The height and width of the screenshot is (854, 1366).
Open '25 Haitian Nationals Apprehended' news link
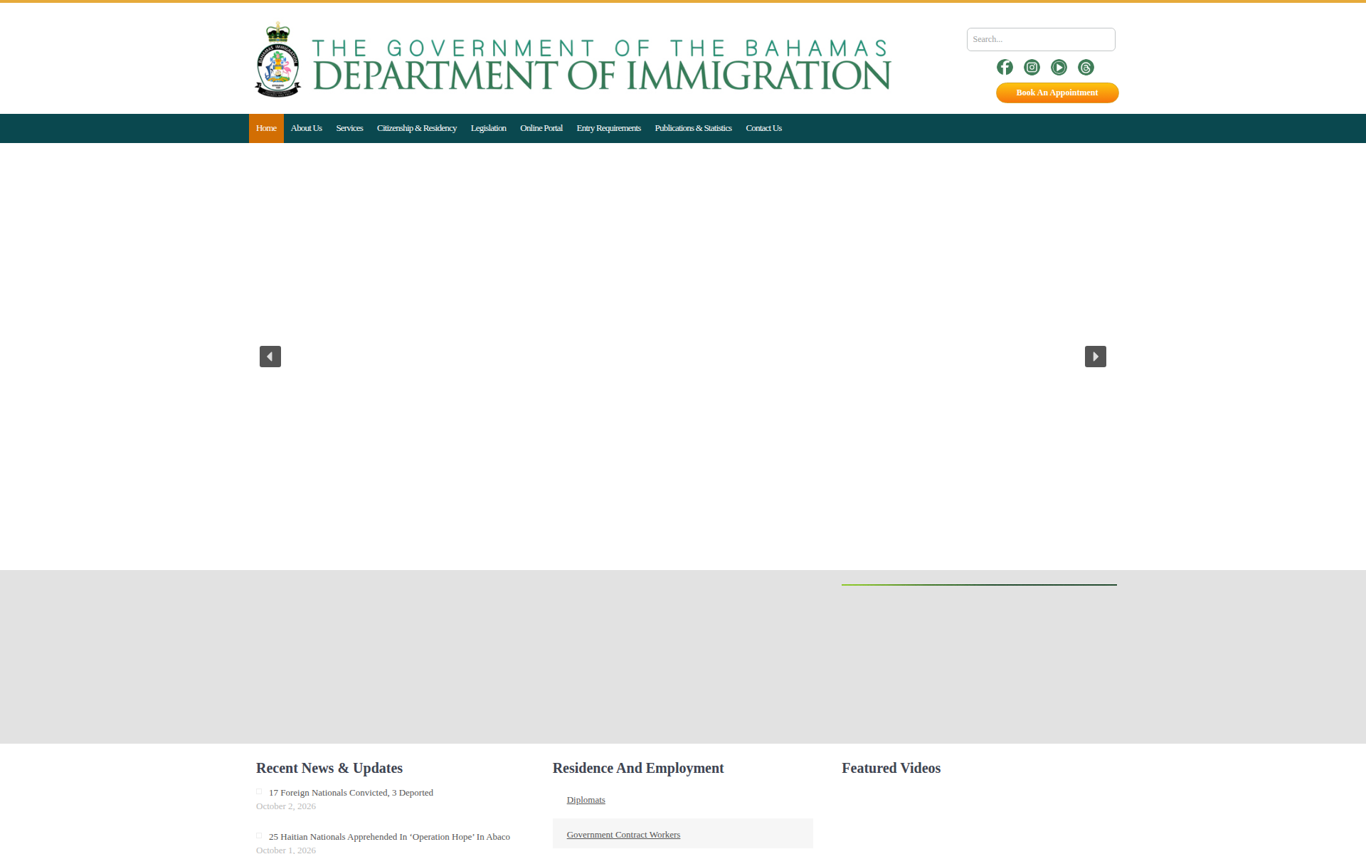coord(389,837)
